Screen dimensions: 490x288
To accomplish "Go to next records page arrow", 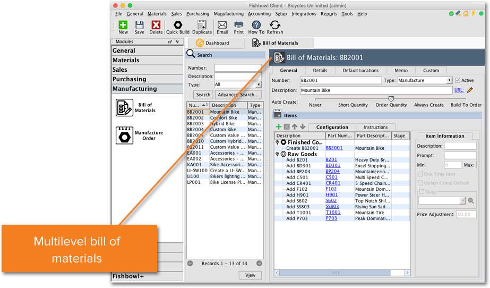I will click(259, 264).
